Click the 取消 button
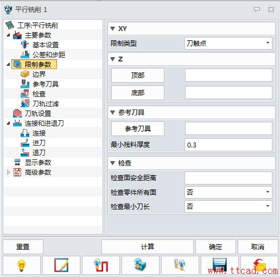 pos(258,247)
